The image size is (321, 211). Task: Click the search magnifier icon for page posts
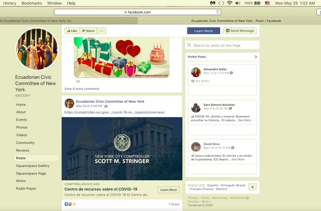coord(189,45)
